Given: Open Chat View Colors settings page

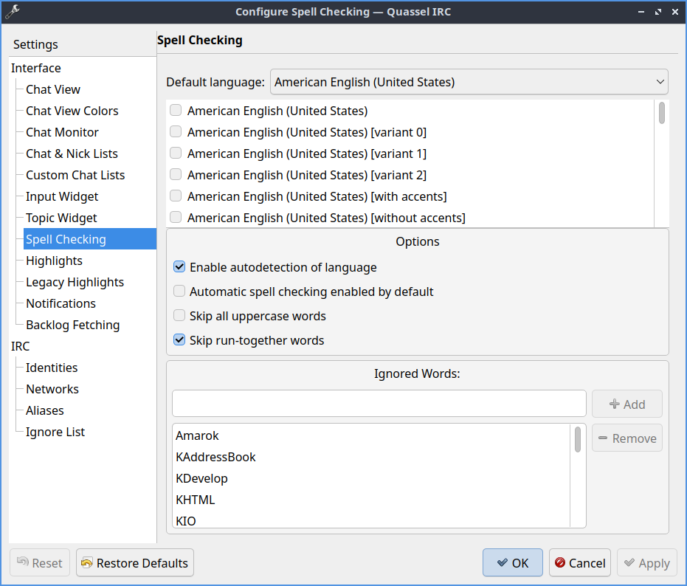Looking at the screenshot, I should click(72, 111).
